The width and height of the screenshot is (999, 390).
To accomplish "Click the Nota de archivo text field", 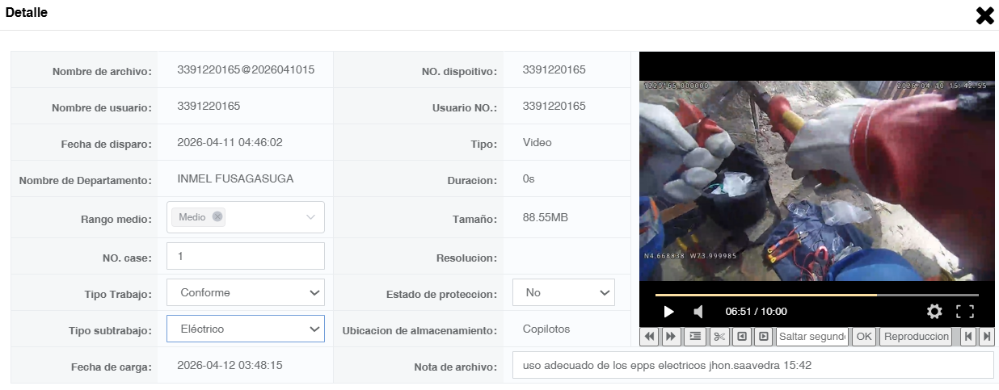I will (x=752, y=365).
